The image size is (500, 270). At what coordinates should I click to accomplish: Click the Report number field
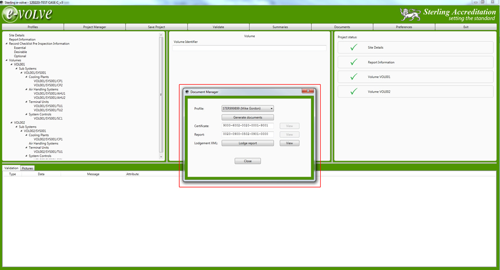click(248, 135)
